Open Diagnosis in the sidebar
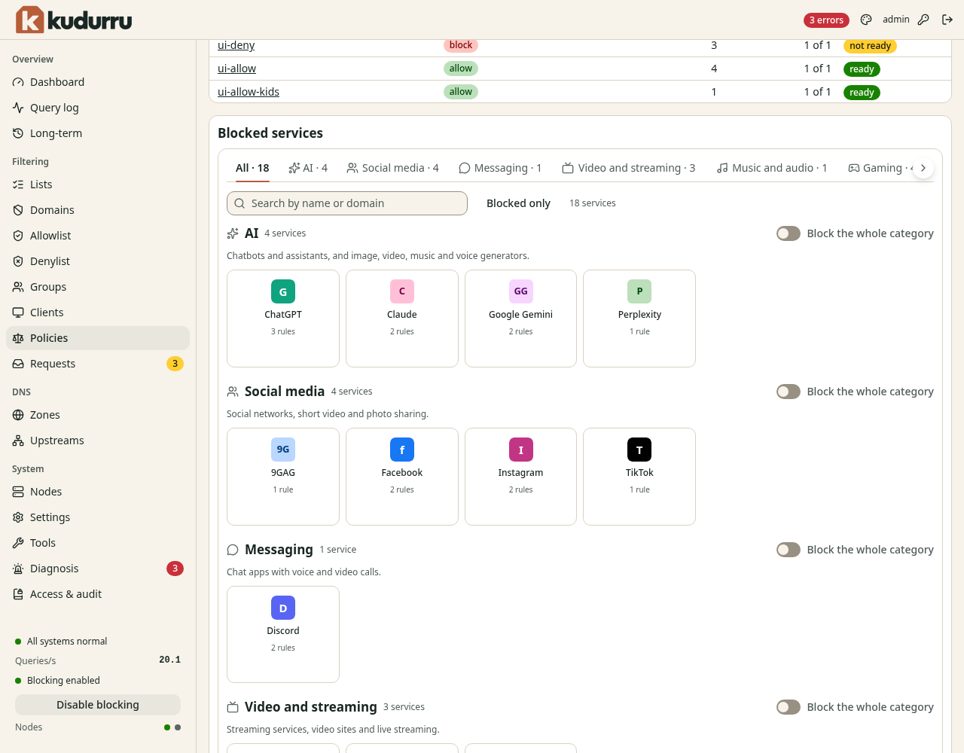964x753 pixels. (98, 569)
